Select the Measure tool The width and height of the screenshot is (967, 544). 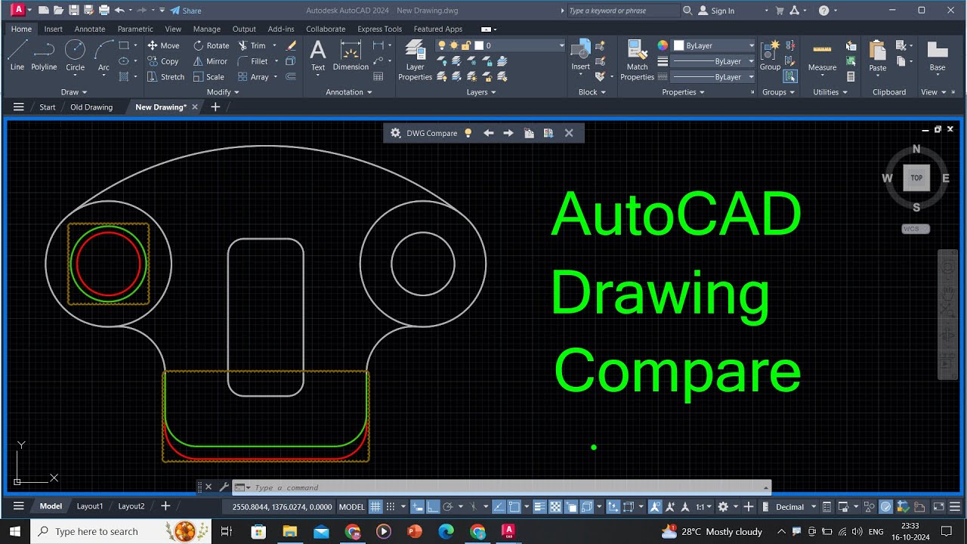(822, 56)
